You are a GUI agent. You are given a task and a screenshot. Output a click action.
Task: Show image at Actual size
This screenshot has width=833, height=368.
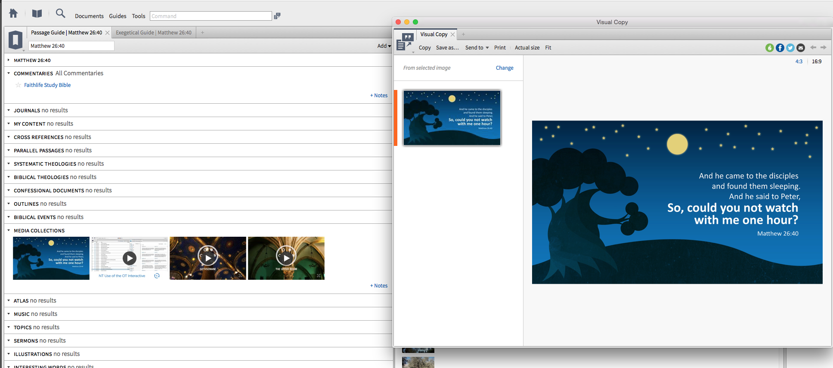tap(527, 48)
